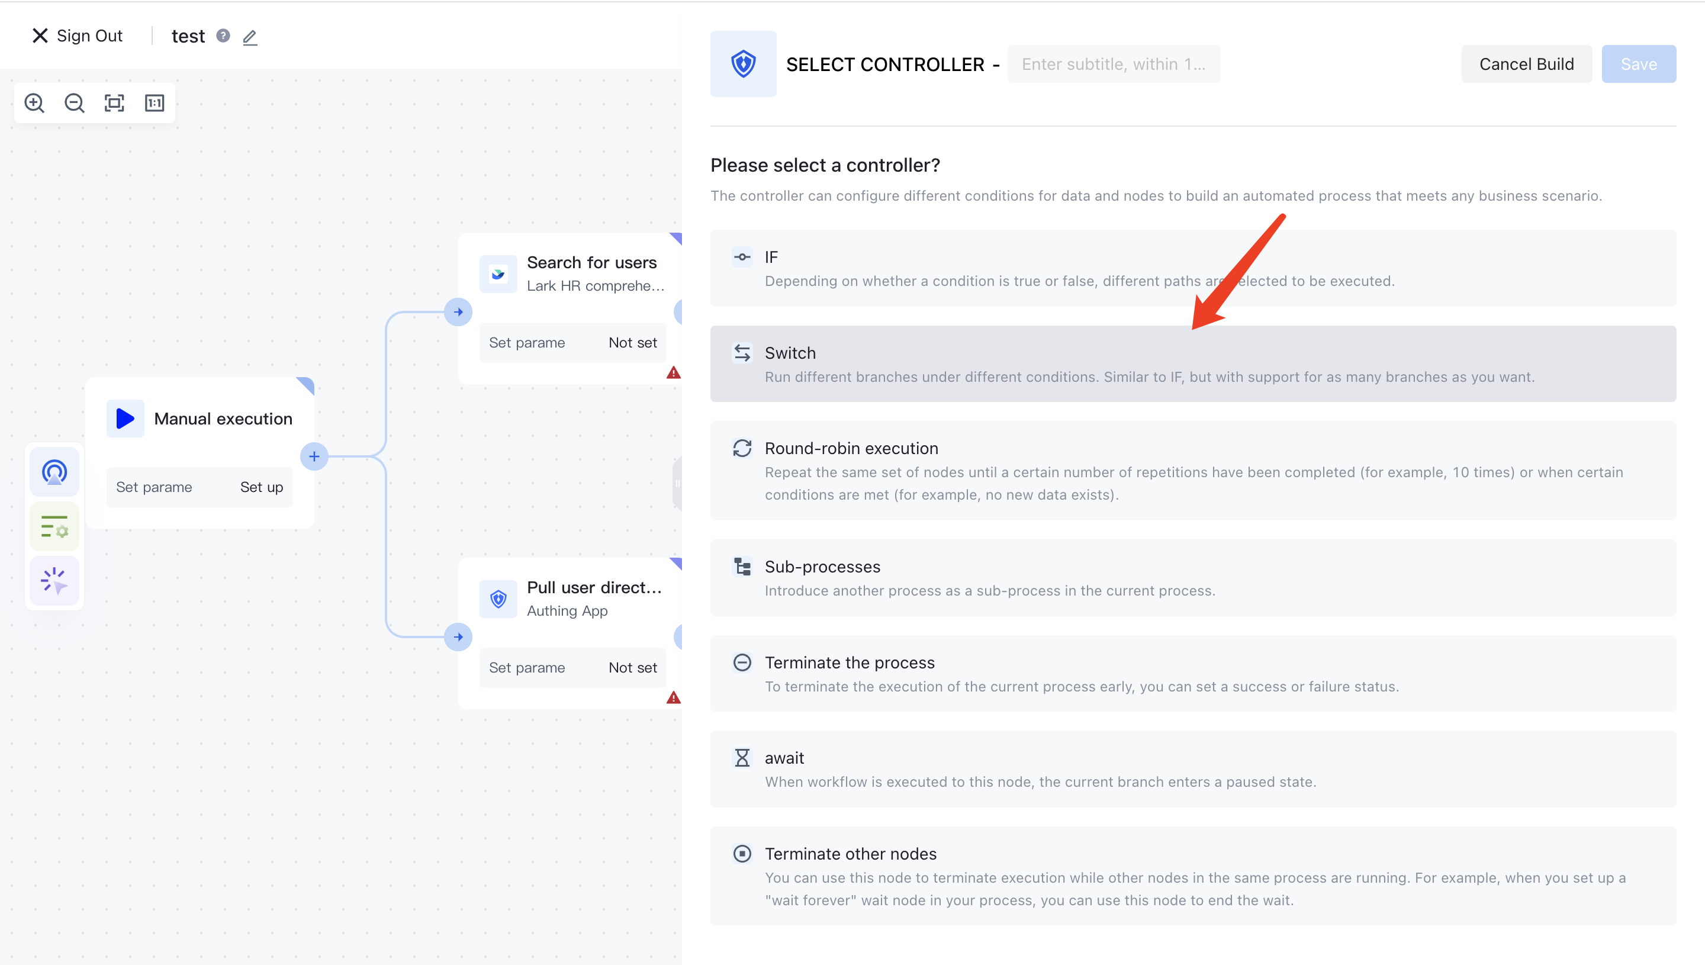This screenshot has width=1705, height=965.
Task: Select the Switch controller option
Action: click(1192, 364)
